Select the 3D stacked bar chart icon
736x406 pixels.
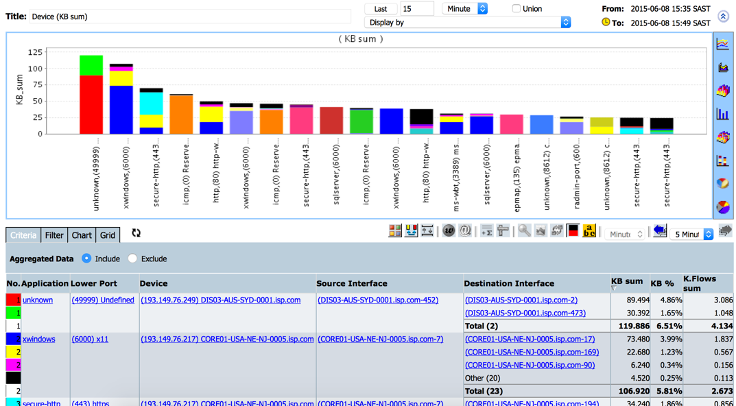(x=722, y=136)
